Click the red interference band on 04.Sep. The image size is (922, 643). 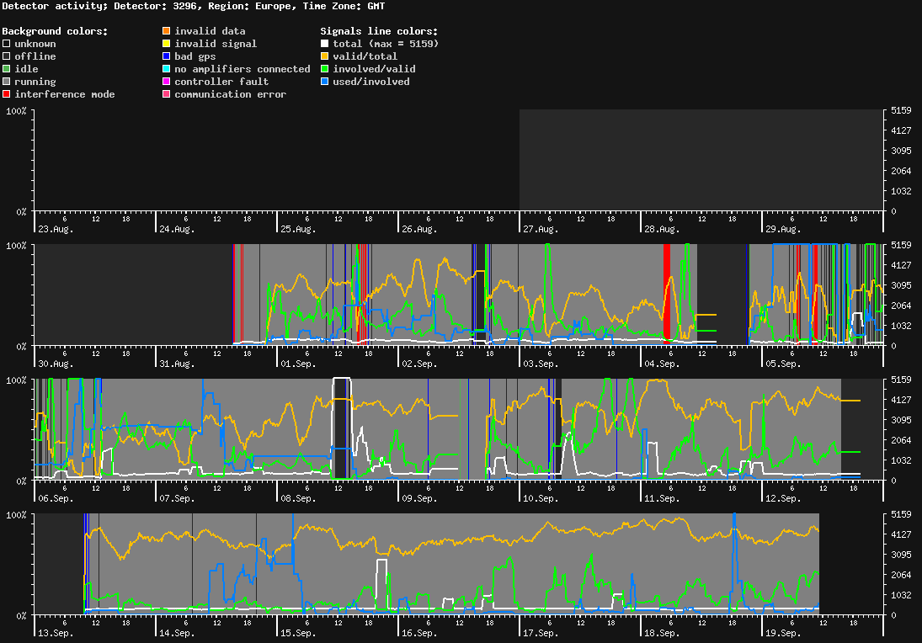pyautogui.click(x=667, y=294)
